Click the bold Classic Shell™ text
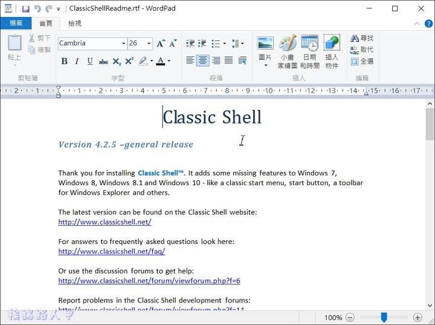This screenshot has width=435, height=325. point(161,173)
